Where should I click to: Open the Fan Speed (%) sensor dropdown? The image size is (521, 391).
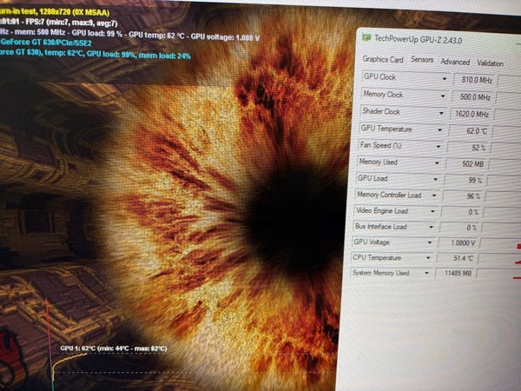click(439, 147)
